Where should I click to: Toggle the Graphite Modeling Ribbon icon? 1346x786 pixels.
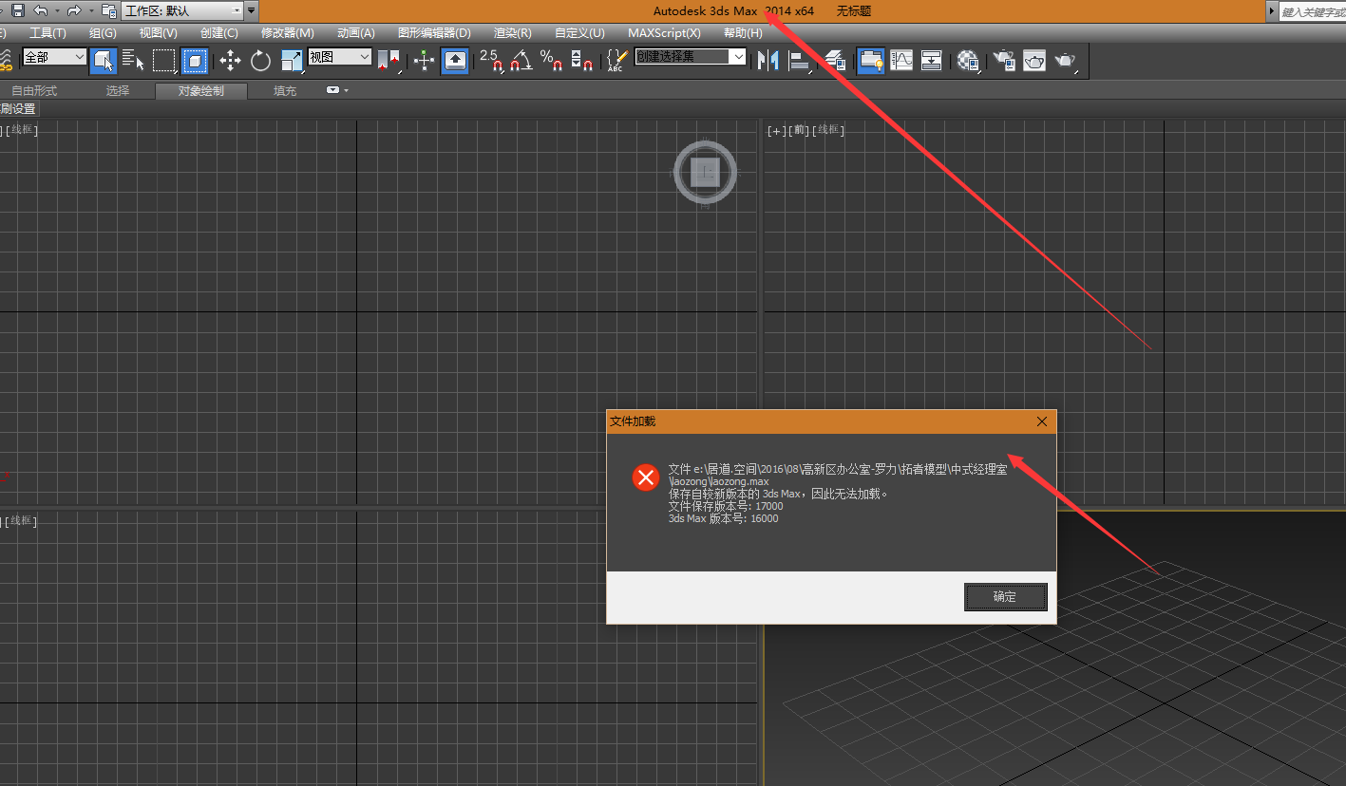point(870,61)
